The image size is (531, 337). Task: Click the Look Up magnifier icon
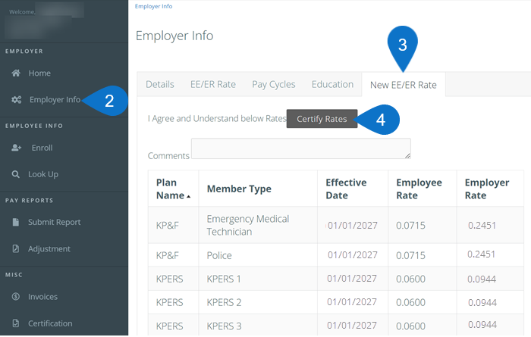[x=16, y=174]
